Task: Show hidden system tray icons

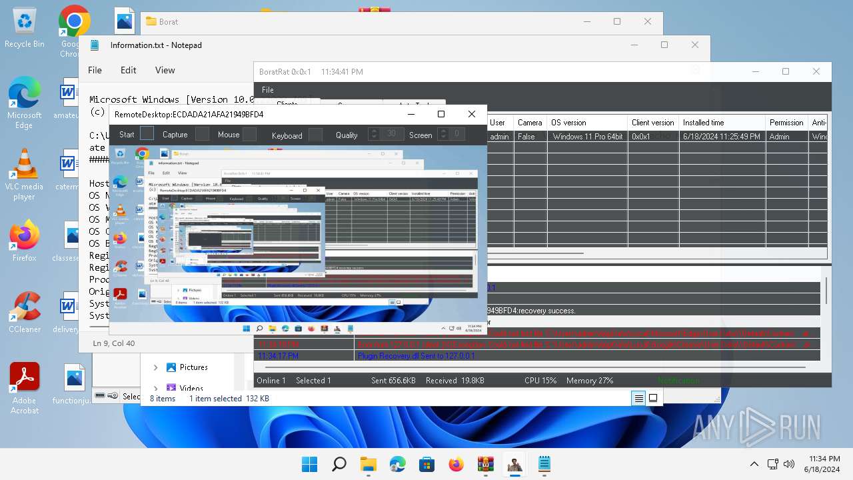Action: point(754,464)
